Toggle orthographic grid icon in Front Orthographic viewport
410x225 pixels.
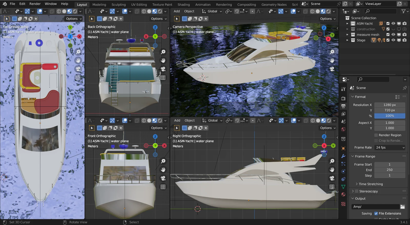[163, 187]
